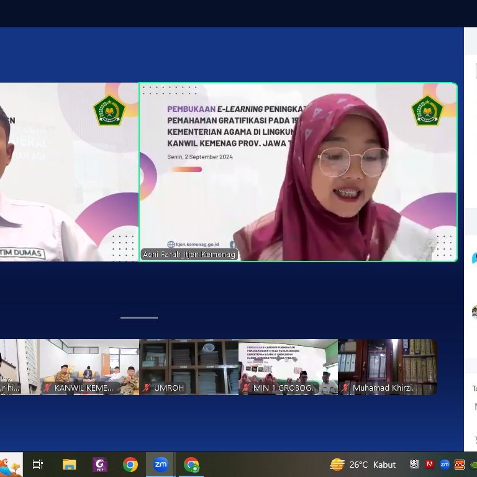Image resolution: width=477 pixels, height=477 pixels.
Task: Open File Explorer from the taskbar
Action: click(x=69, y=465)
